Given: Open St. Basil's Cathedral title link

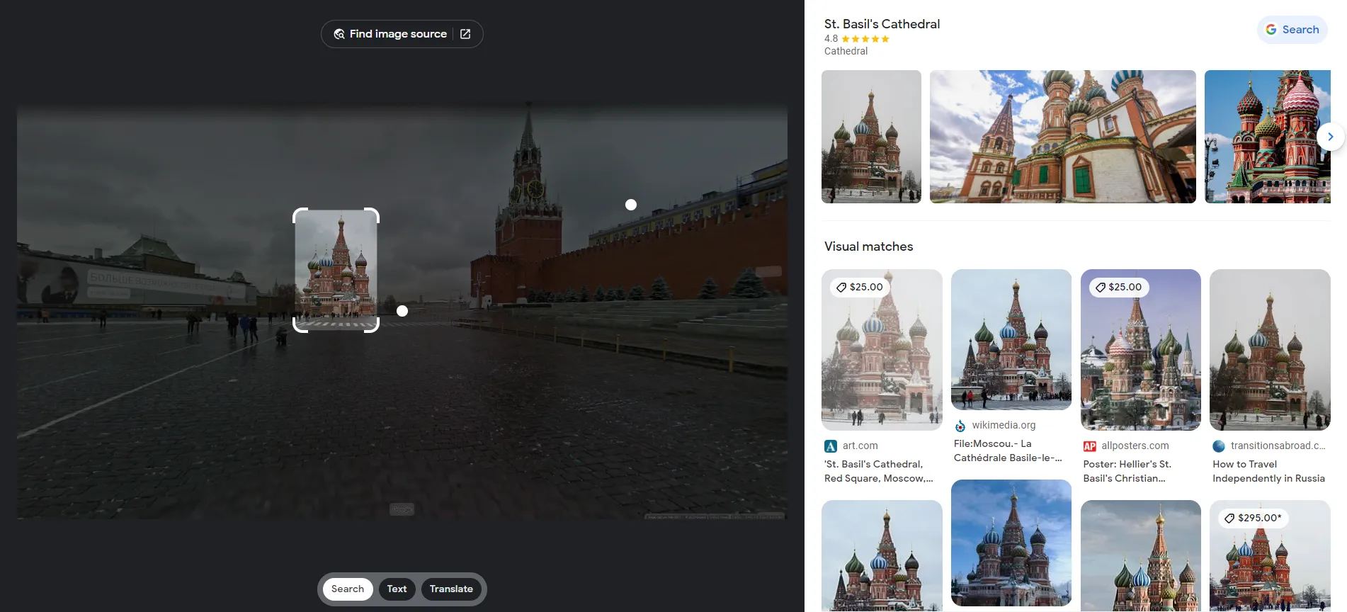Looking at the screenshot, I should 882,24.
